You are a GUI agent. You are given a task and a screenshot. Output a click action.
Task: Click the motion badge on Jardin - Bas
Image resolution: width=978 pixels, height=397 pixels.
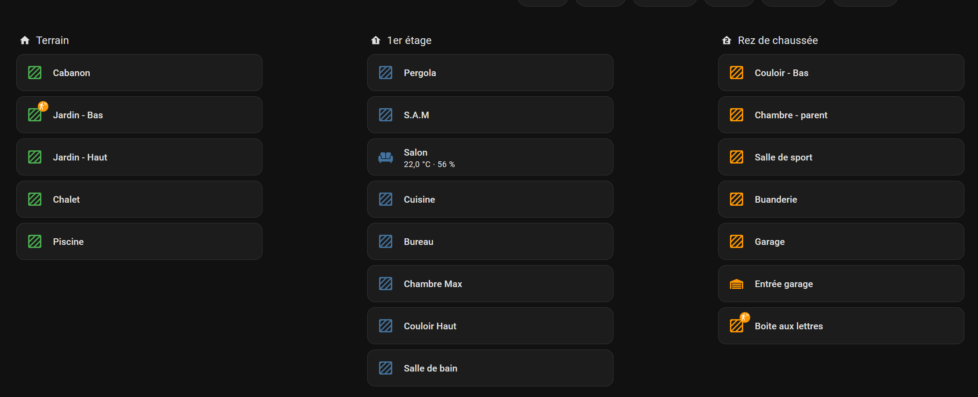click(43, 106)
